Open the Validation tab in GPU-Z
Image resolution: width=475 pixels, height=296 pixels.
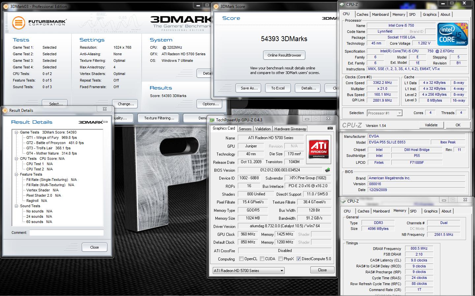point(263,129)
